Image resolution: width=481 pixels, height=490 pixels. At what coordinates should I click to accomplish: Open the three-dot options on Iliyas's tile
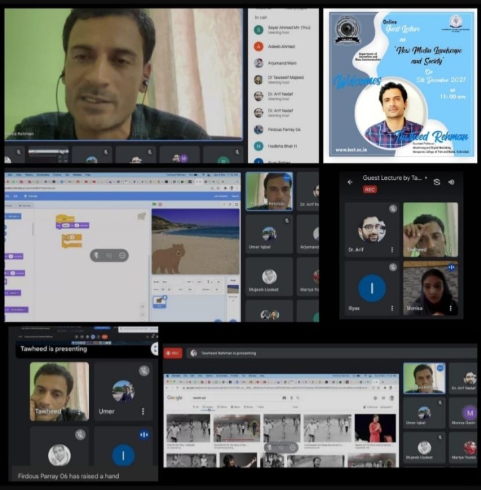pos(392,308)
